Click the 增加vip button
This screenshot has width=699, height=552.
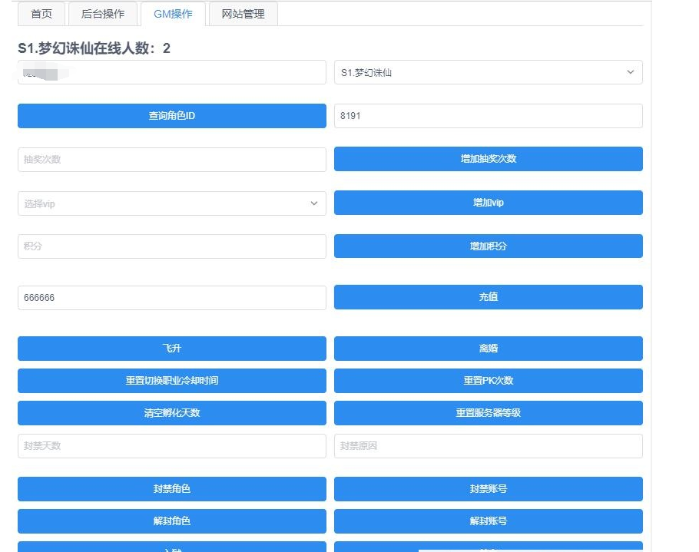tap(488, 203)
